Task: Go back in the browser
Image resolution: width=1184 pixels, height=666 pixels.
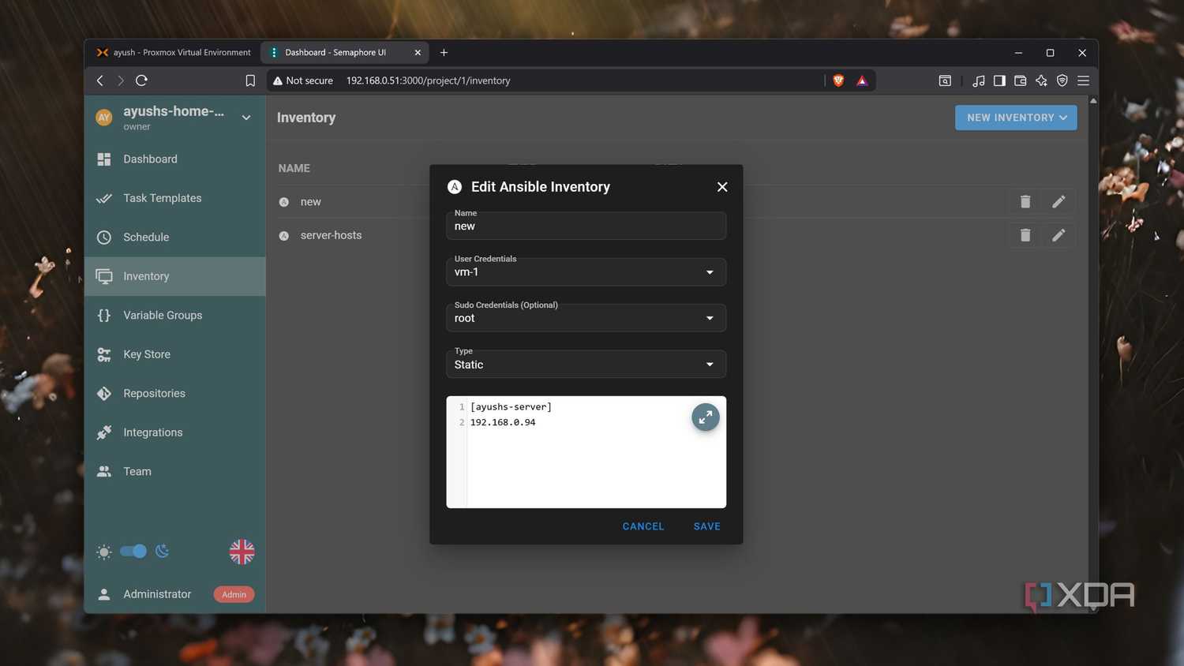Action: click(100, 80)
